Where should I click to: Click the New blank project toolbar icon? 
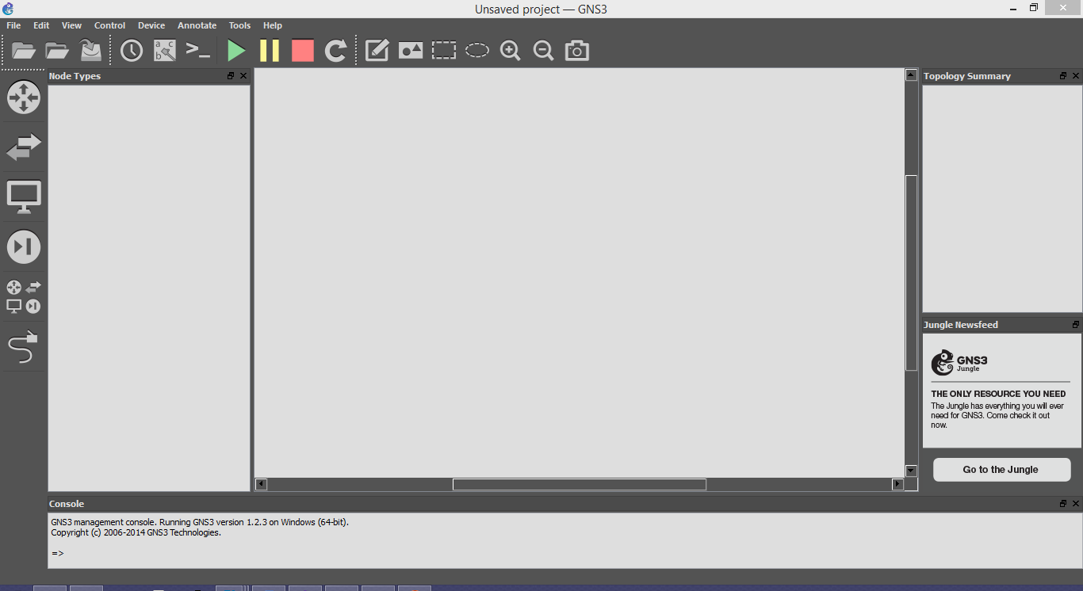24,51
